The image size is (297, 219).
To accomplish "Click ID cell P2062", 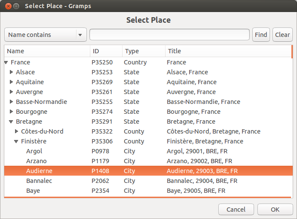I will tap(101, 181).
